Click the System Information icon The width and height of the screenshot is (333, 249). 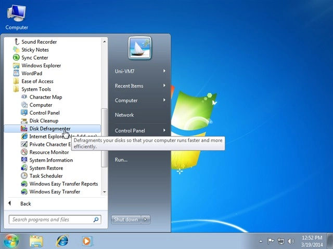(x=24, y=160)
